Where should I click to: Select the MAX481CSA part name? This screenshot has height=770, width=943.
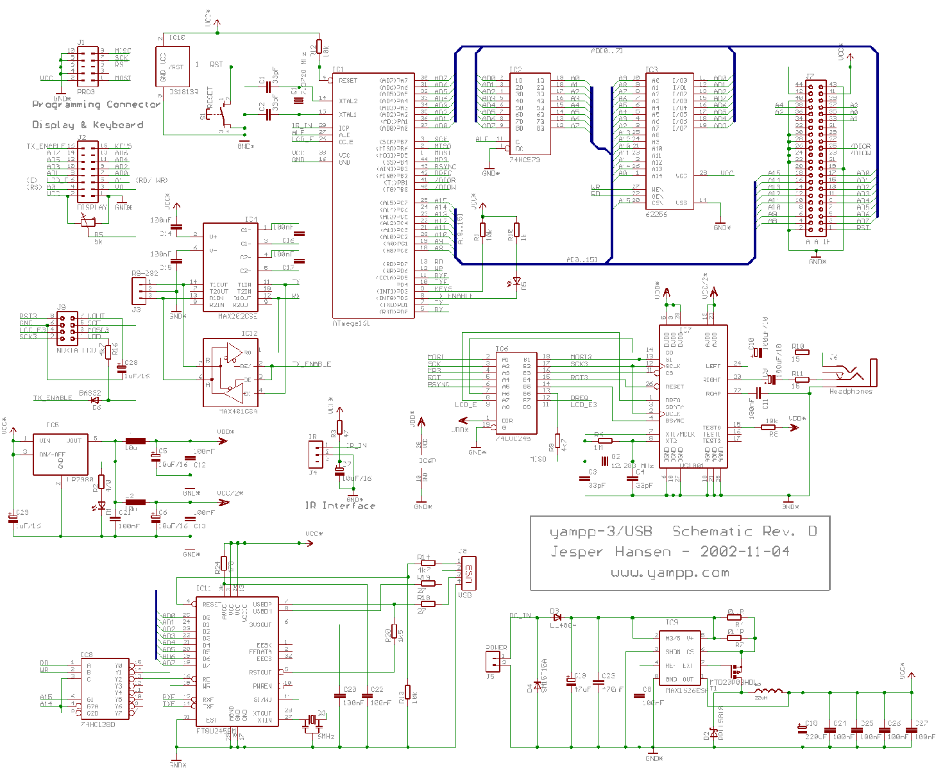[238, 411]
